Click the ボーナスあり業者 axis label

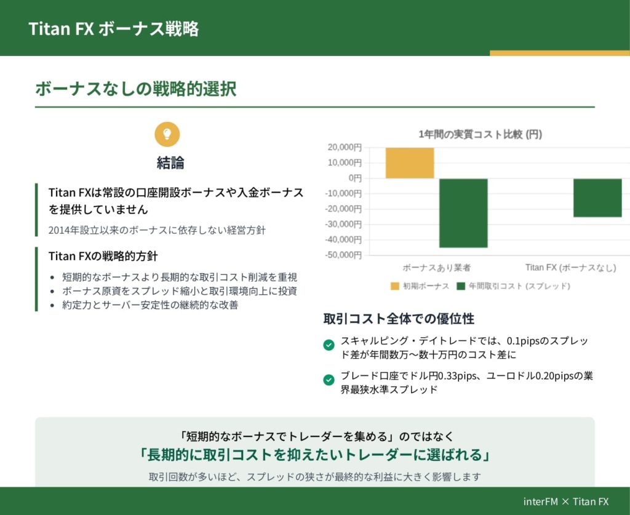pos(437,268)
